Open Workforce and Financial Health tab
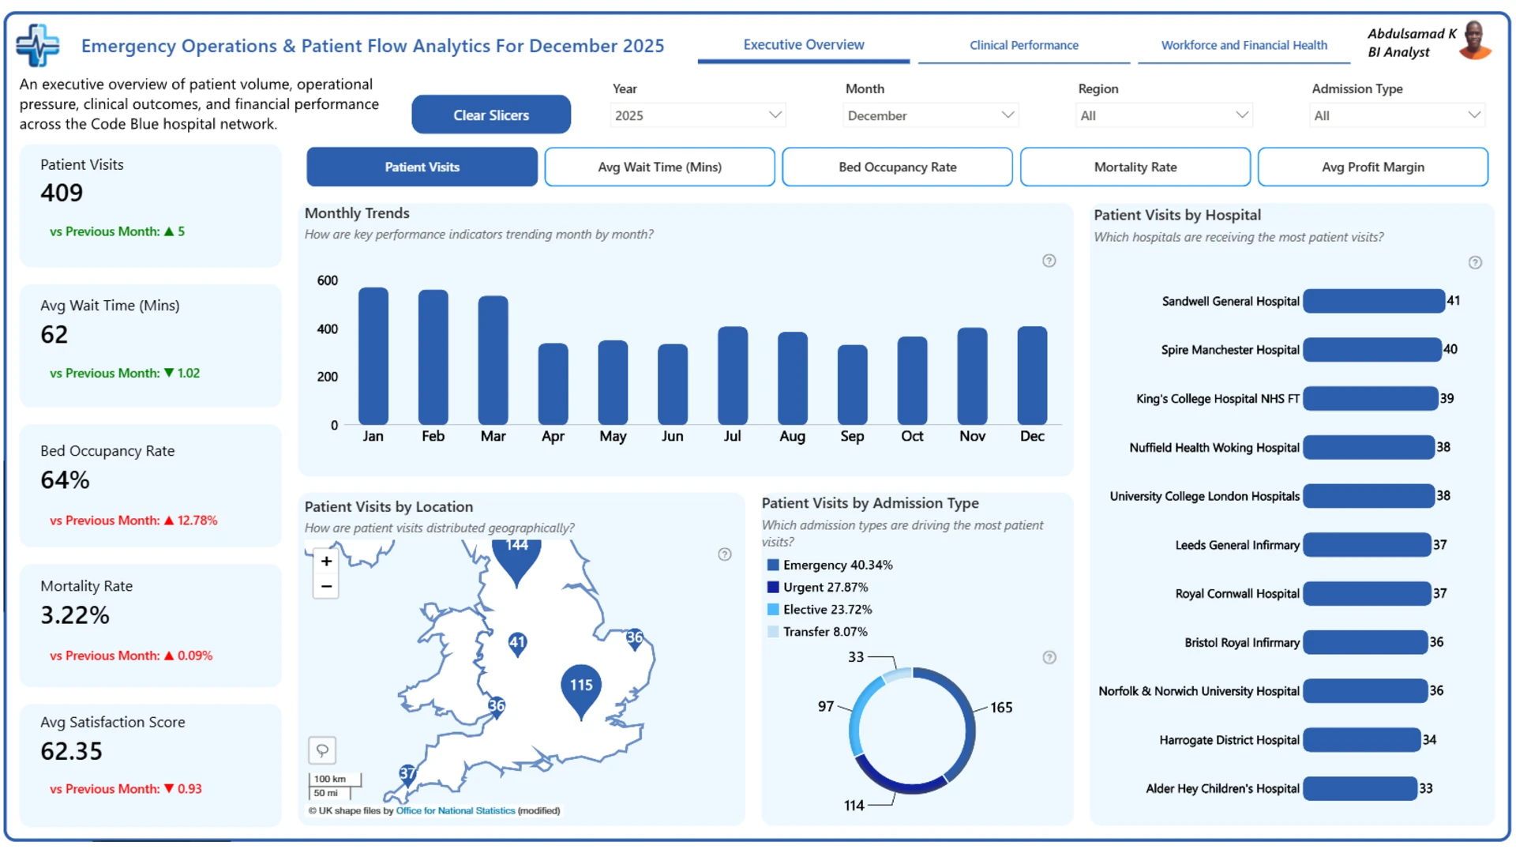 point(1244,45)
